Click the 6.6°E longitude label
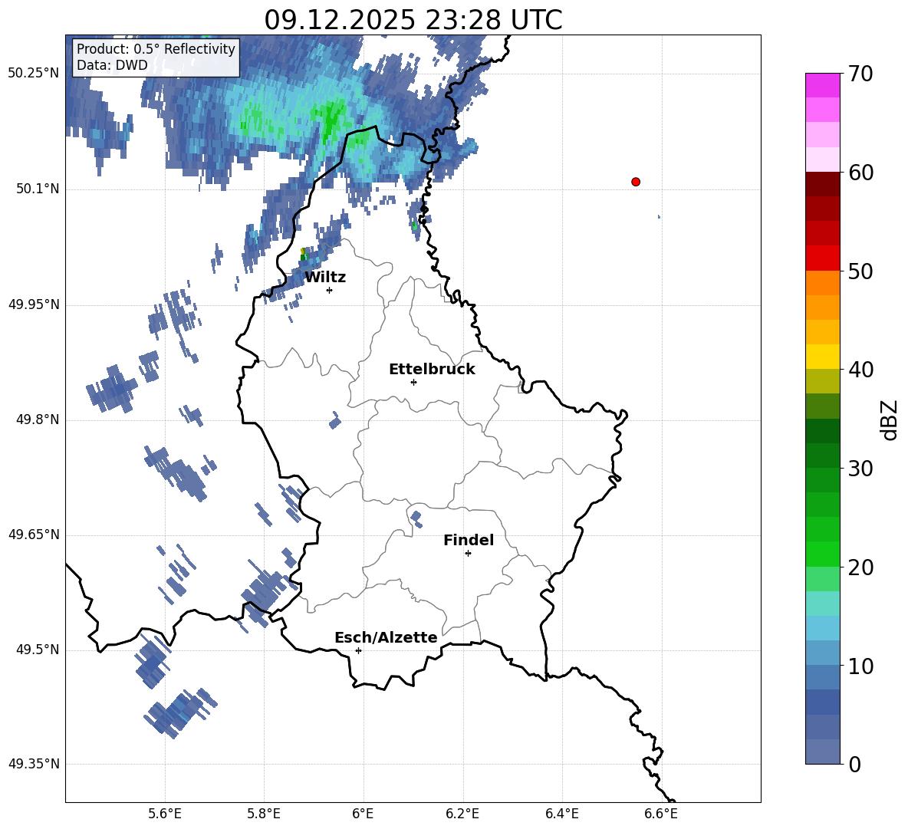 click(x=661, y=814)
